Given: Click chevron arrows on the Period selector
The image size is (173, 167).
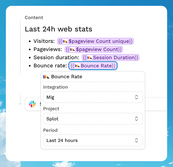Looking at the screenshot, I should pyautogui.click(x=137, y=140).
